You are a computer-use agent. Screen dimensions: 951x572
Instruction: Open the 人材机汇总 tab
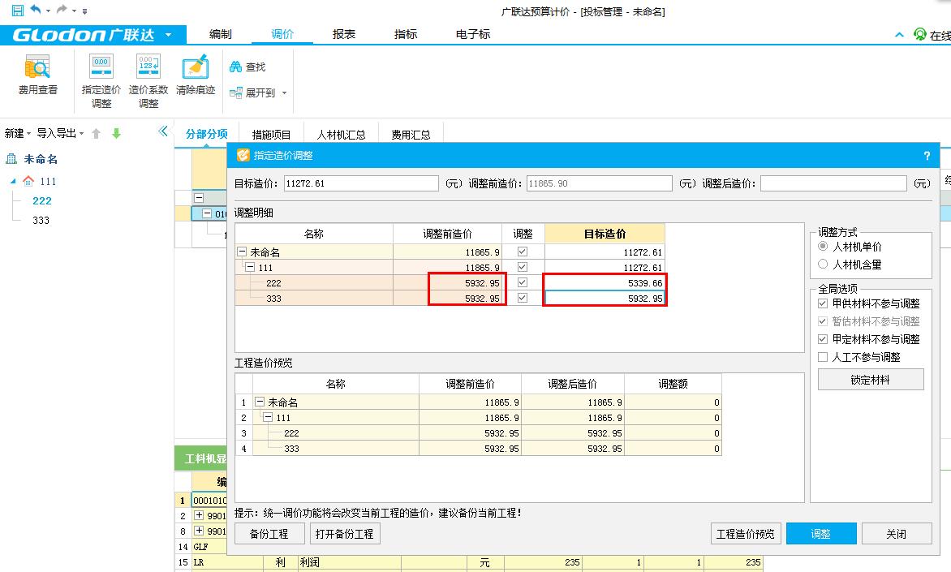(342, 135)
